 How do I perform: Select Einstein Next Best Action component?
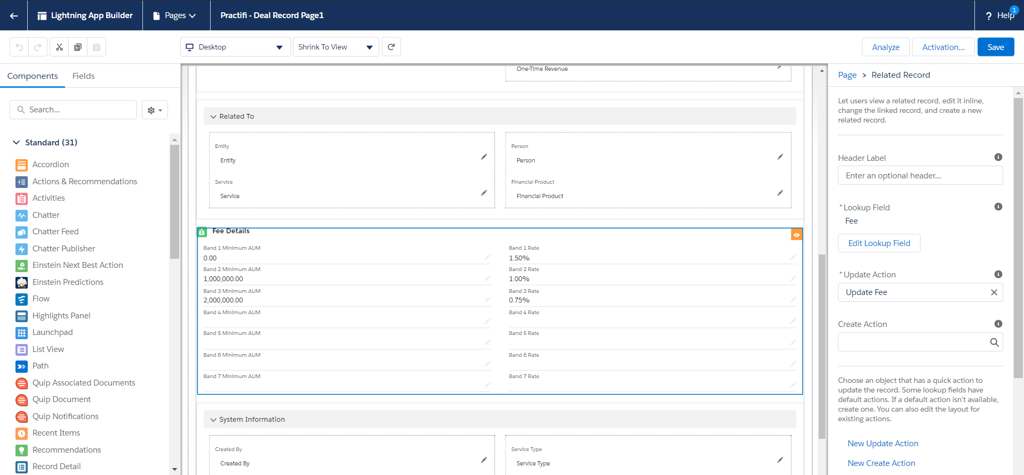[x=77, y=265]
